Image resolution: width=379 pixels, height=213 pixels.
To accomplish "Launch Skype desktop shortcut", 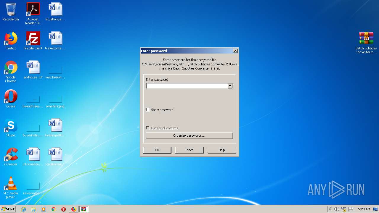I will [x=11, y=128].
